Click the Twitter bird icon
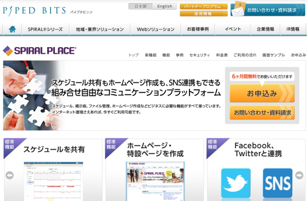The image size is (307, 201). click(x=236, y=183)
